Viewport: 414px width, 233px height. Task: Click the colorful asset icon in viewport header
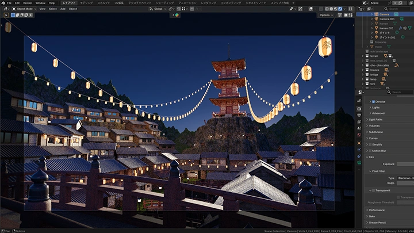point(177,15)
